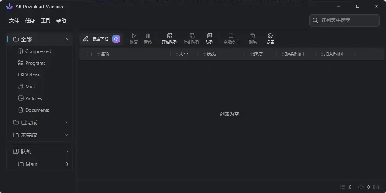The image size is (386, 193).
Task: Click the 删除 trash icon
Action: coord(253,36)
